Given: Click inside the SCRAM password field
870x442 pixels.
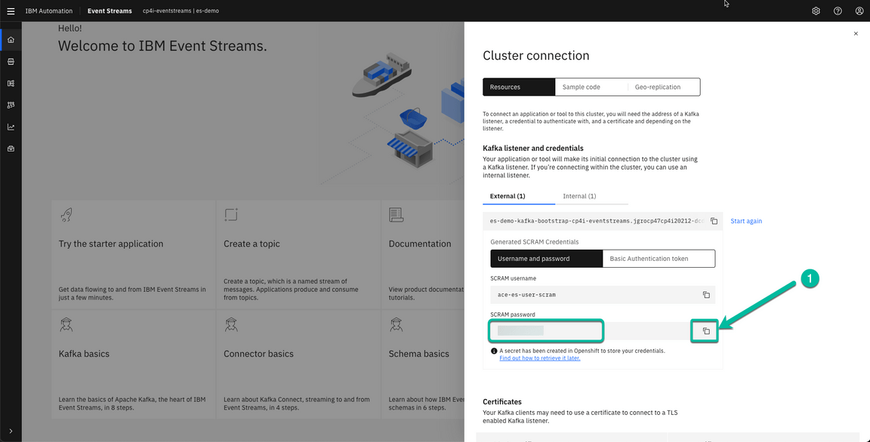Looking at the screenshot, I should tap(545, 330).
